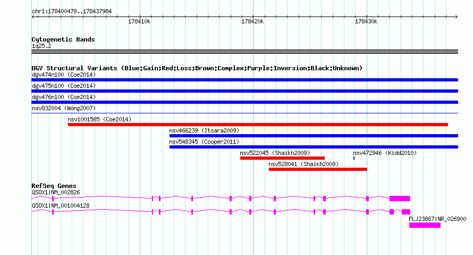Open the dgv476n100 (Coe2014) variant bar

point(244,102)
